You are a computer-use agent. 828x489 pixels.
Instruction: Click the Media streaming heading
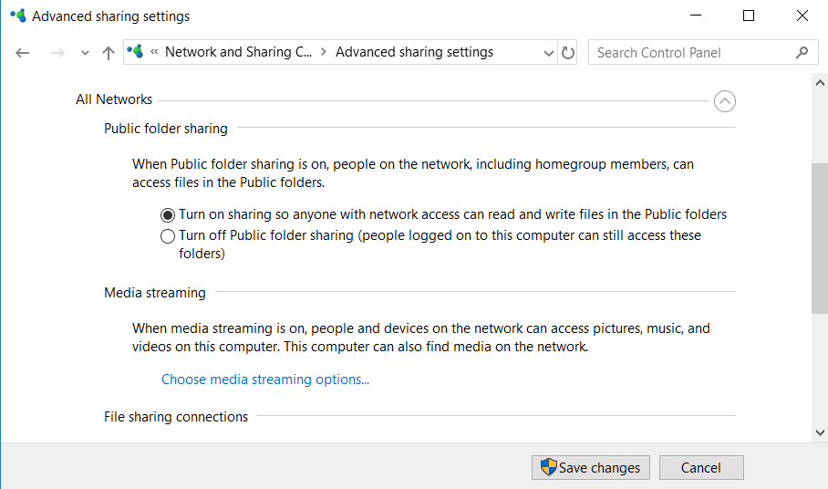[x=155, y=293]
